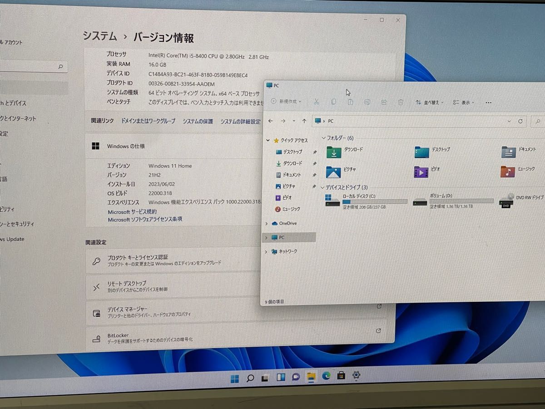Select ドキュメント in quick access sidebar
The image size is (545, 409).
tap(288, 175)
